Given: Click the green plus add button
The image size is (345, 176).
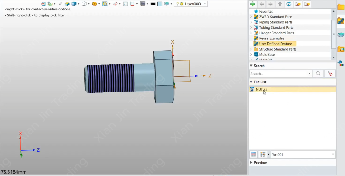Looking at the screenshot, I should point(253,4).
